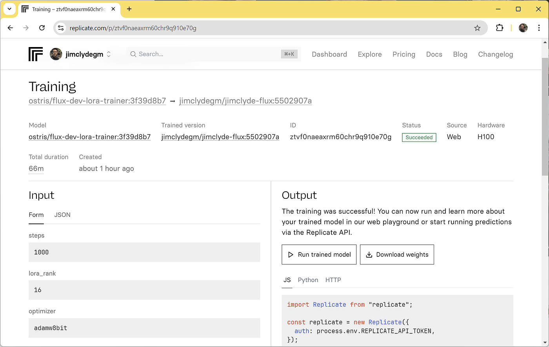Viewport: 549px width, 347px height.
Task: Click the browser back arrow
Action: tap(11, 28)
